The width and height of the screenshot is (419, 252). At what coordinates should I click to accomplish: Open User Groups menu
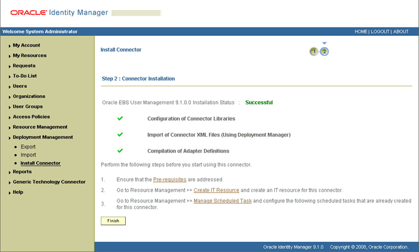(28, 107)
